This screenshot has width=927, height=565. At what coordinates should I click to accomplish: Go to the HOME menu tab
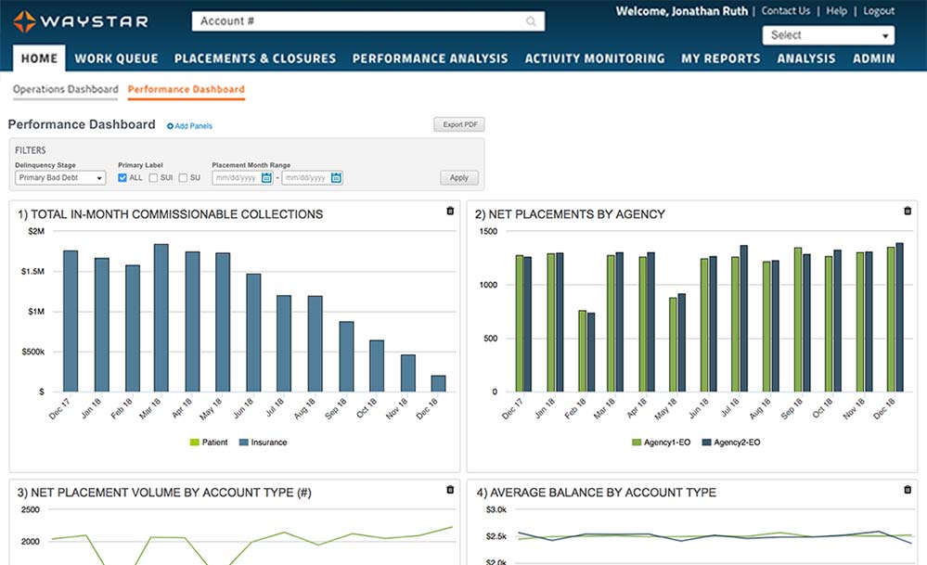tap(40, 58)
